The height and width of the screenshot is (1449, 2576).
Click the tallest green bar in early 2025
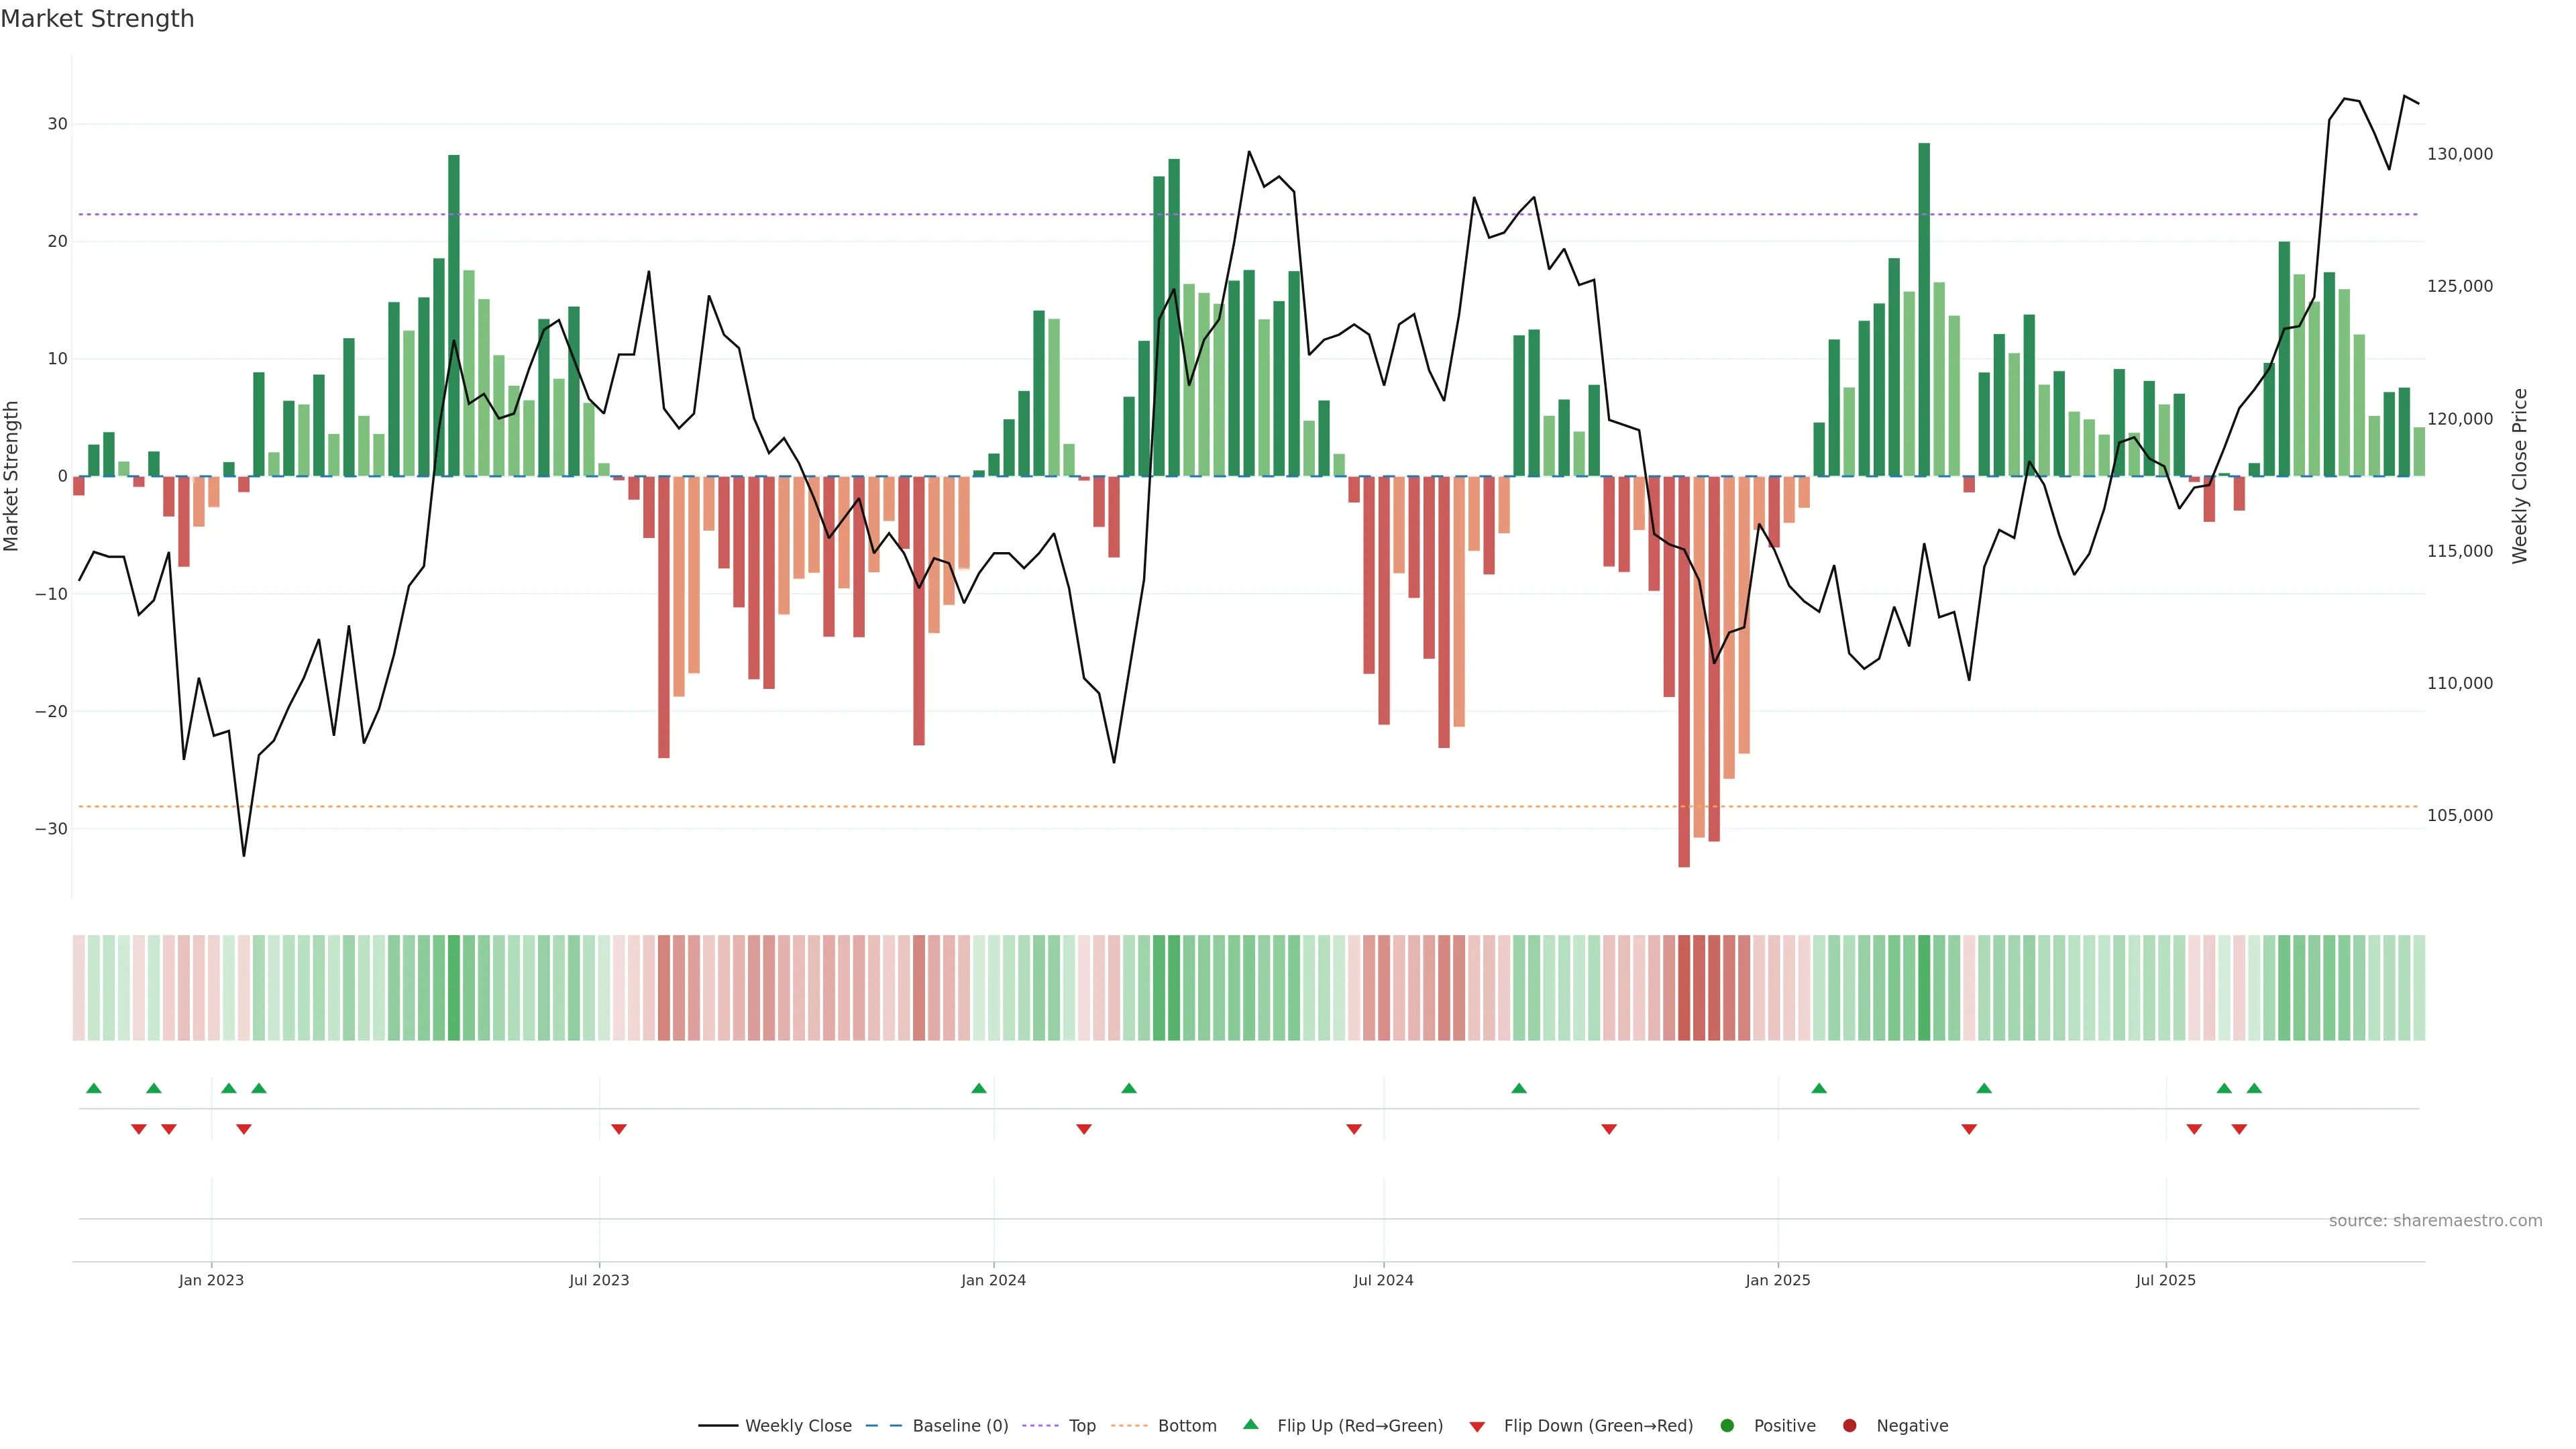[1924, 310]
